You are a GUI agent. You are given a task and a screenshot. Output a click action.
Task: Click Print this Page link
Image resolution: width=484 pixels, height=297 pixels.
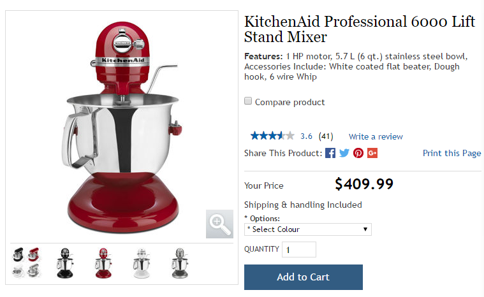tap(451, 154)
